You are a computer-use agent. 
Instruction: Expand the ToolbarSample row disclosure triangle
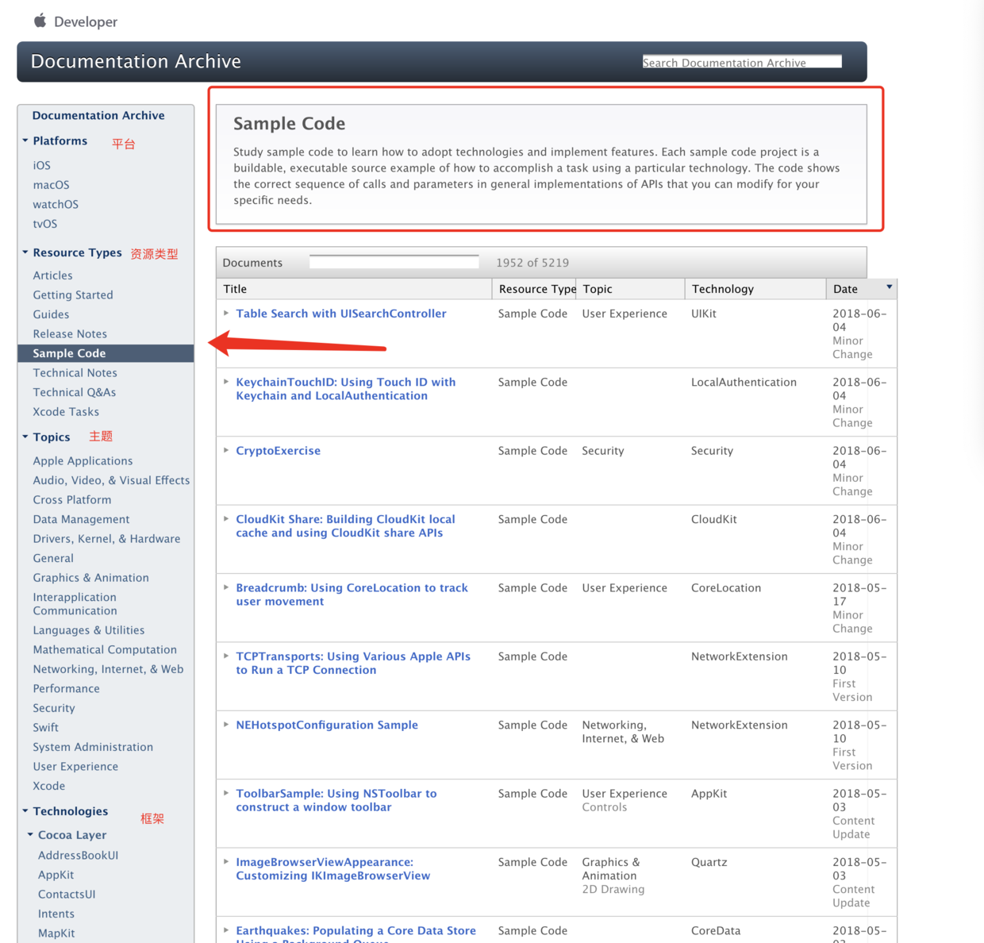(226, 793)
